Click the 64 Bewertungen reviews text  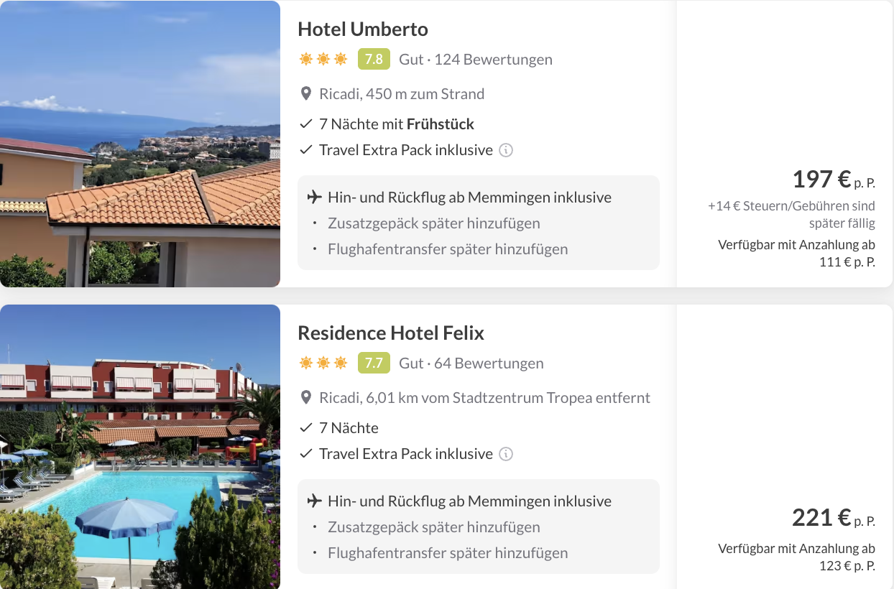(x=488, y=363)
